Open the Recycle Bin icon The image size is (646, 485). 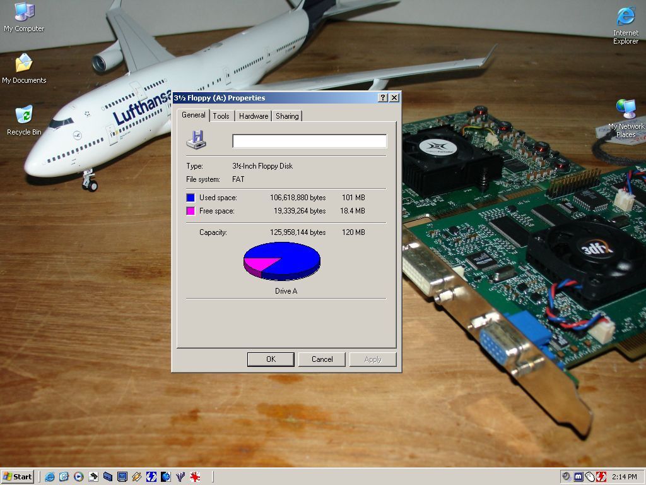[x=24, y=120]
